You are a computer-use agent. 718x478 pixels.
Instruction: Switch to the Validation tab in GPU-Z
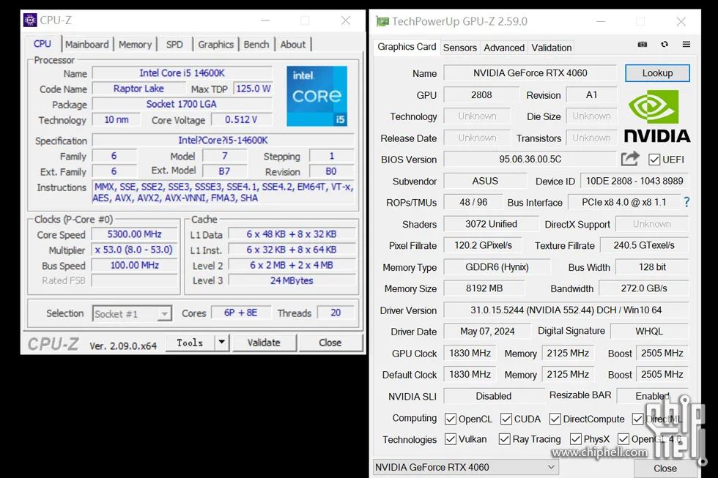[551, 48]
